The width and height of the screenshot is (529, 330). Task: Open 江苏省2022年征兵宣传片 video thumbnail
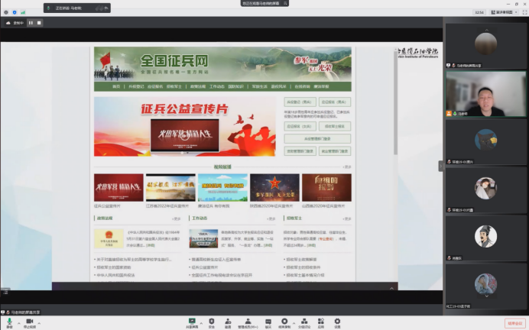coord(170,187)
